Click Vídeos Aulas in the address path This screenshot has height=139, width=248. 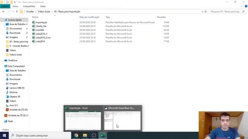pyautogui.click(x=44, y=12)
